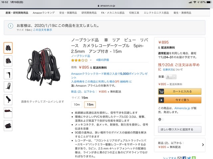The height and width of the screenshot is (159, 213).
Task: Expand the rating breakdown chevron beside stars
Action: coord(91,60)
